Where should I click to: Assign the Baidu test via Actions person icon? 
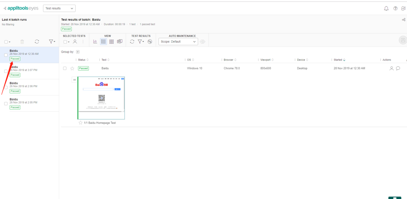click(391, 68)
